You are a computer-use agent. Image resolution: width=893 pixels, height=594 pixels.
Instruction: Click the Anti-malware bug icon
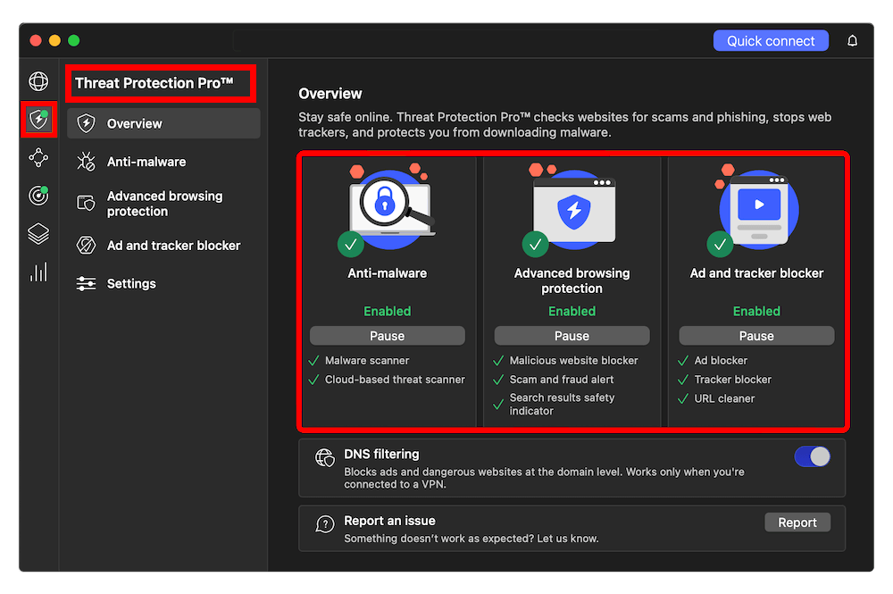(x=86, y=162)
